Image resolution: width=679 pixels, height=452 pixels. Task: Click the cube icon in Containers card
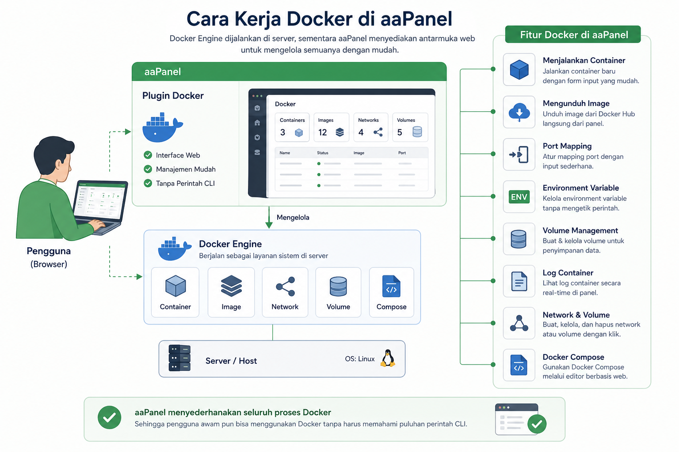(299, 132)
